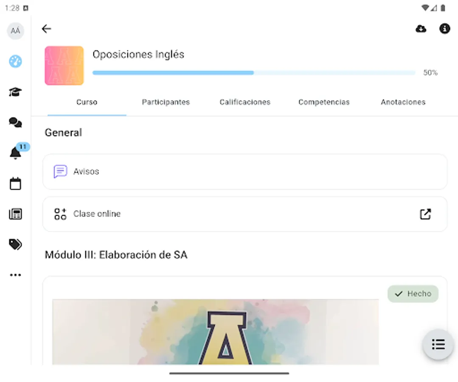The image size is (458, 382).
Task: Open the Calendar from the sidebar
Action: (15, 183)
